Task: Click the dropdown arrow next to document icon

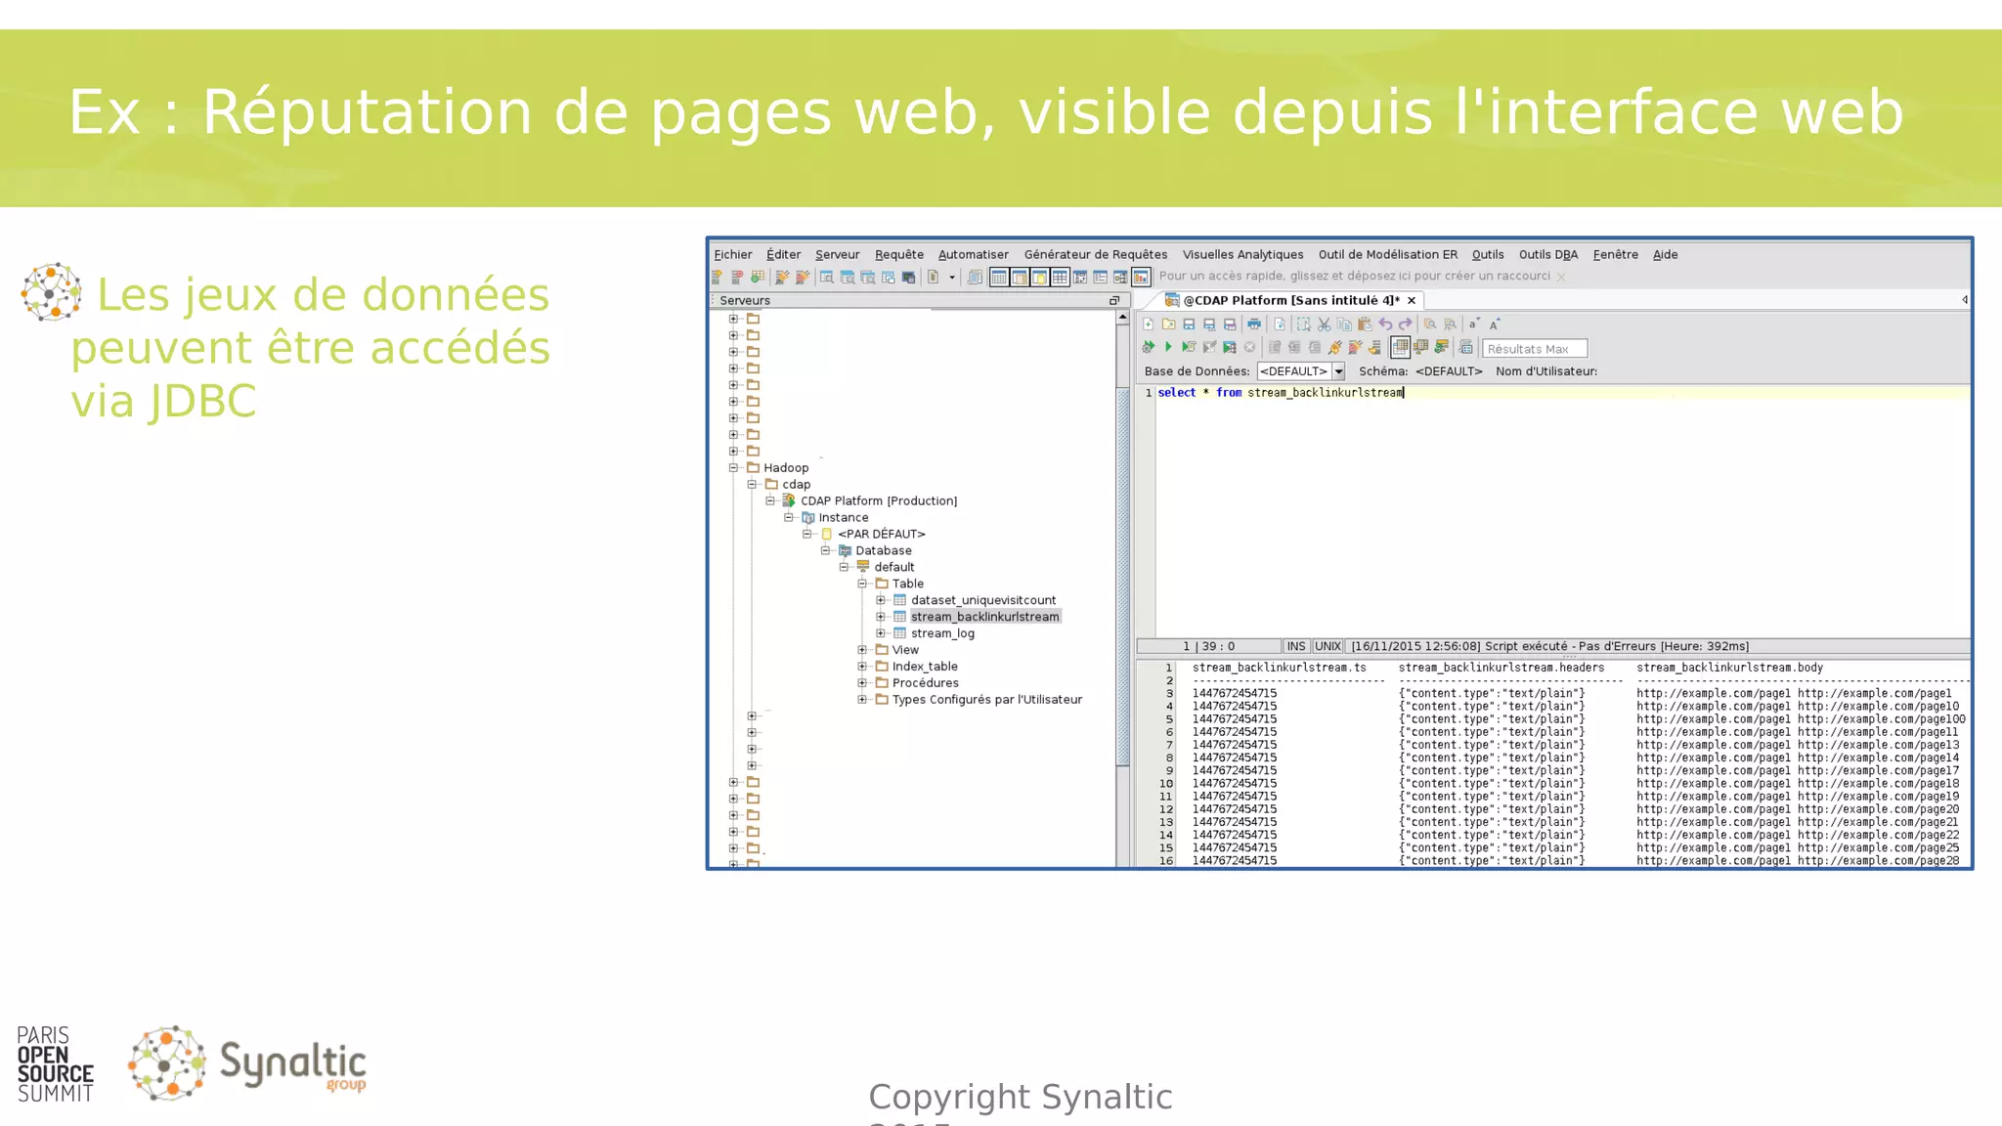Action: [952, 278]
